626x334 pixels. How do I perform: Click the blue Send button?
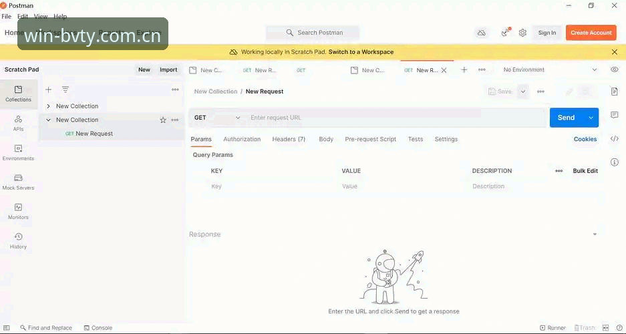point(566,118)
